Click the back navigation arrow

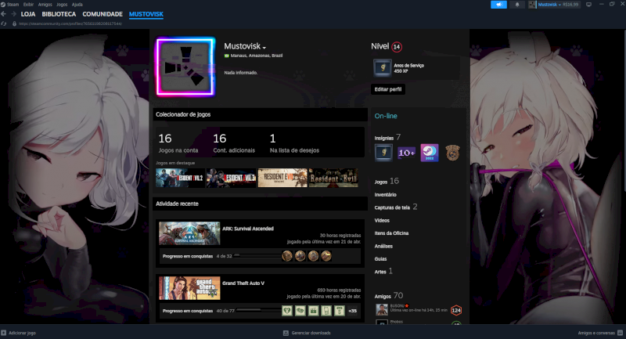coord(4,14)
